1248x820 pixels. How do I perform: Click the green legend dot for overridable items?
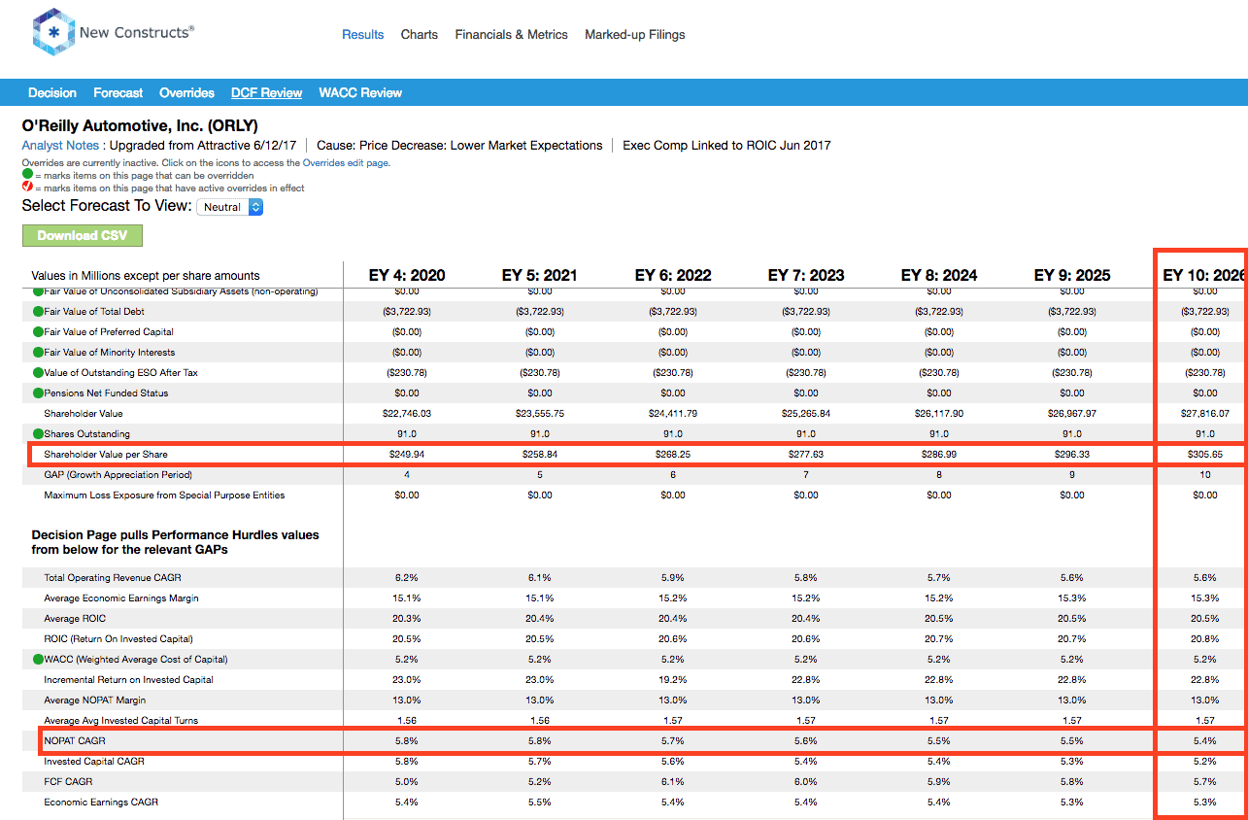(27, 176)
